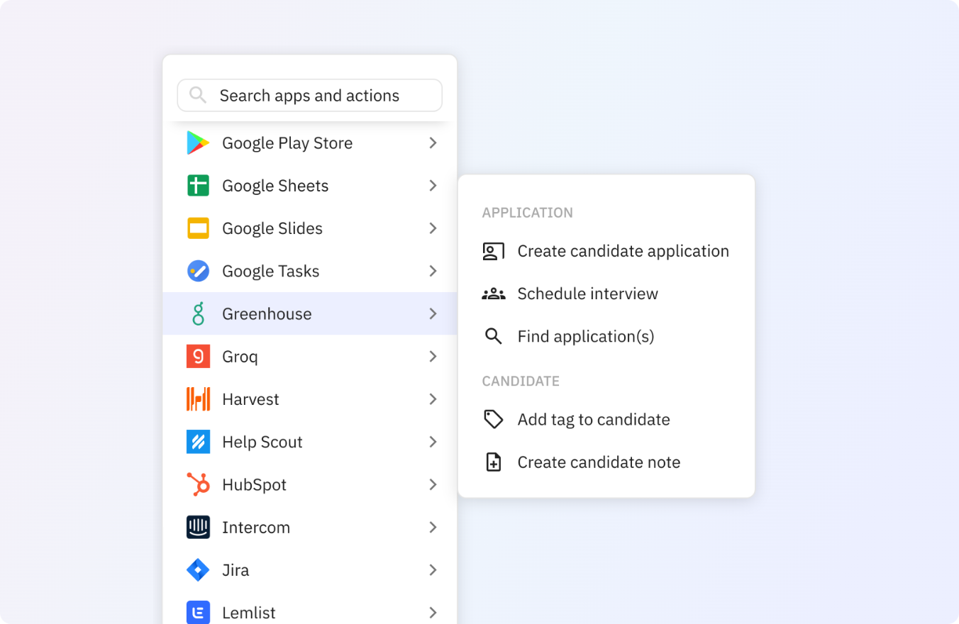This screenshot has height=624, width=959.
Task: Expand Google Slides submenu chevron
Action: click(433, 228)
